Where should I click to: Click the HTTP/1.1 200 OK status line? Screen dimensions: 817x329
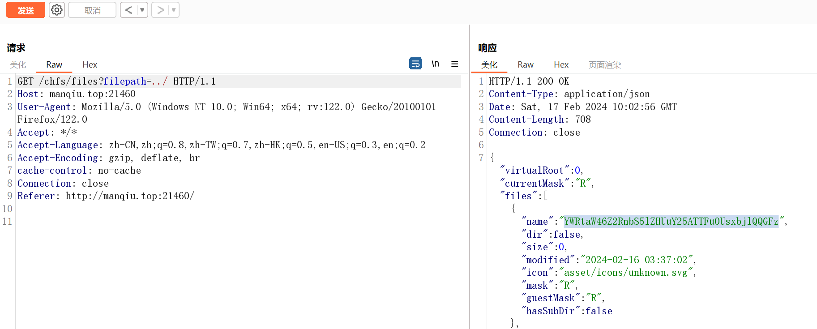(x=529, y=81)
